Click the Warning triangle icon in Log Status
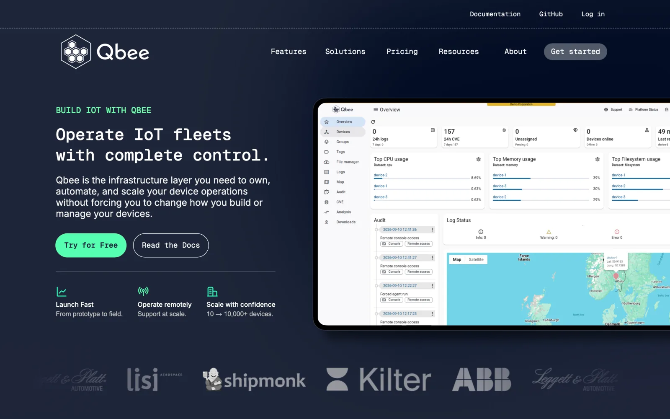The image size is (670, 419). [549, 232]
